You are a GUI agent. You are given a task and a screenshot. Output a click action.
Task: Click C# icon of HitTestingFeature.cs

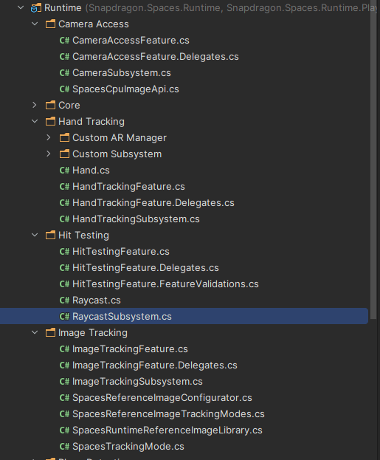pos(64,252)
